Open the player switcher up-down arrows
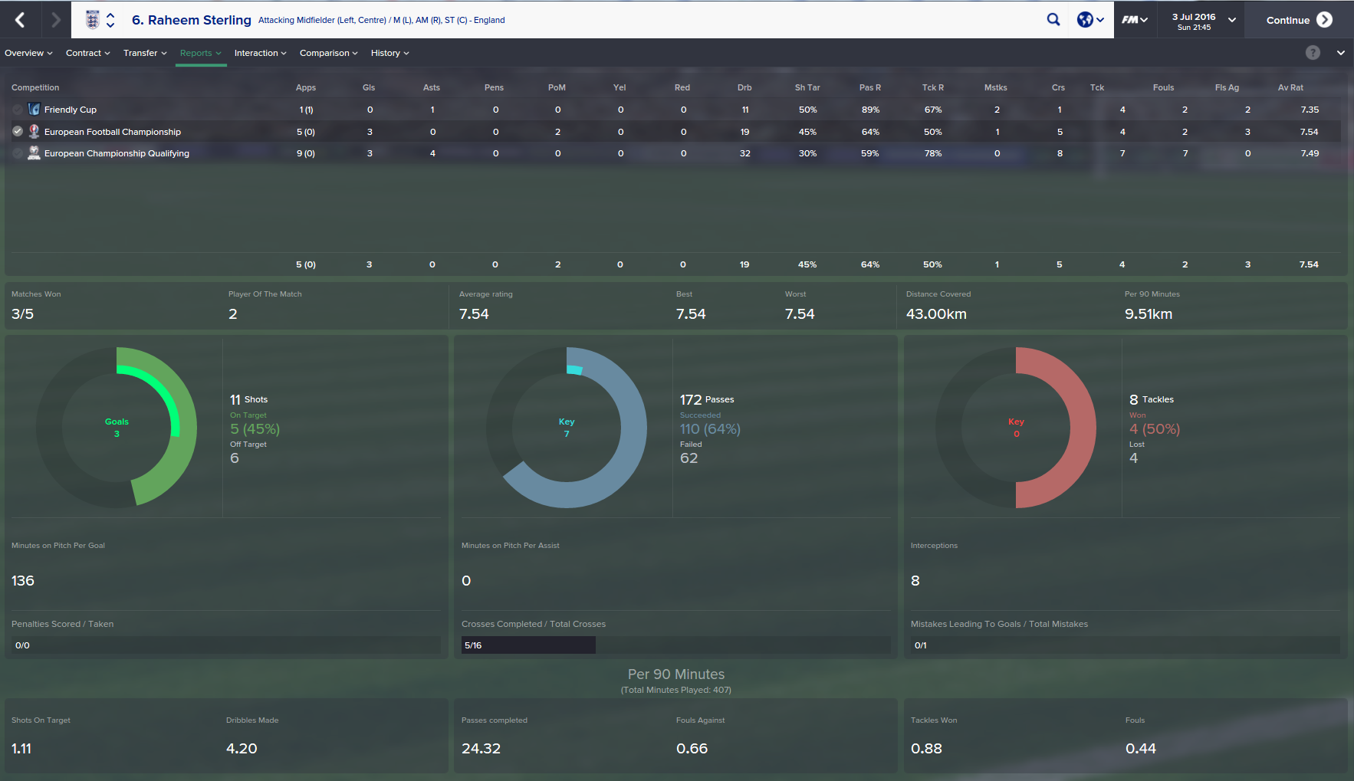 pyautogui.click(x=110, y=20)
